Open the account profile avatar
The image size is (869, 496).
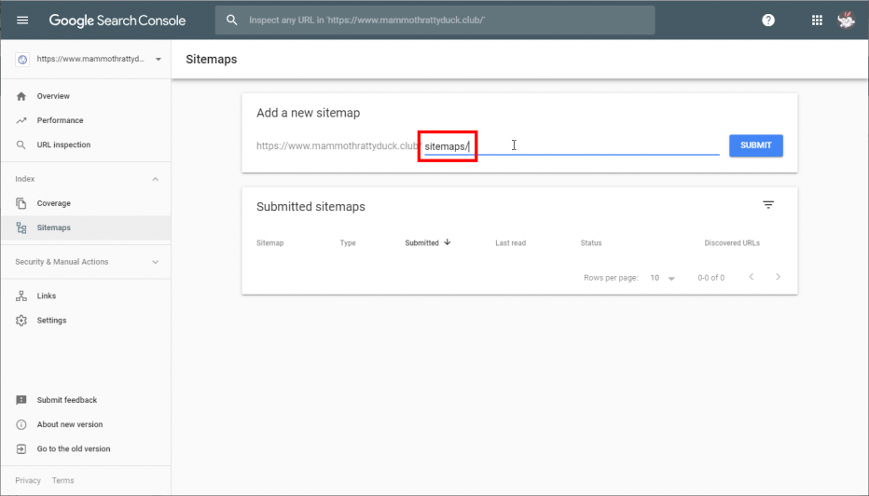tap(846, 21)
